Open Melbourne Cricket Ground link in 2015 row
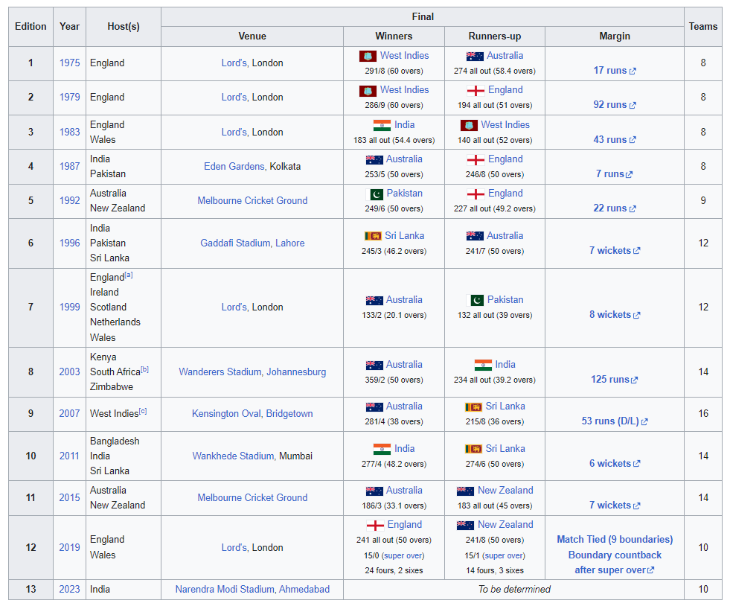This screenshot has height=609, width=730. point(252,497)
